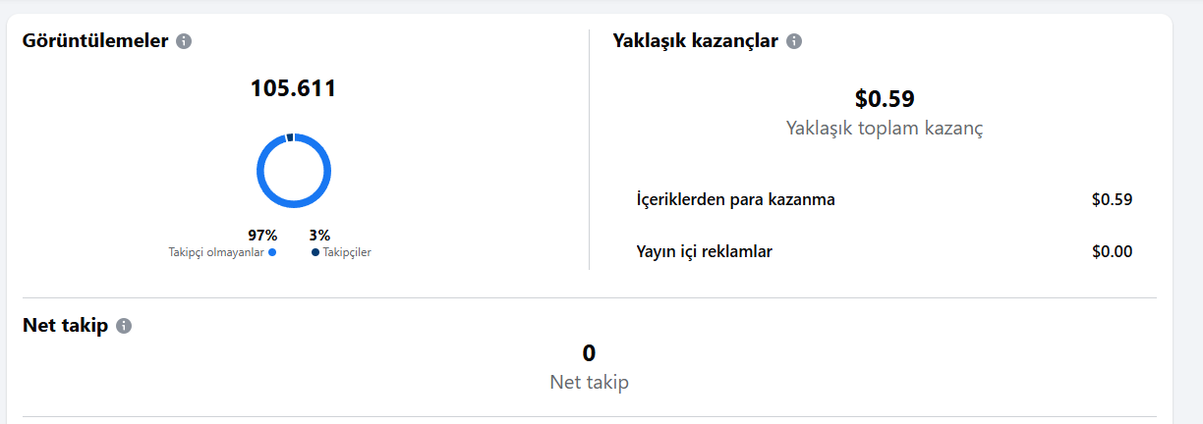Viewport: 1203px width, 424px height.
Task: Click the 97% non-followers percentage
Action: [262, 236]
